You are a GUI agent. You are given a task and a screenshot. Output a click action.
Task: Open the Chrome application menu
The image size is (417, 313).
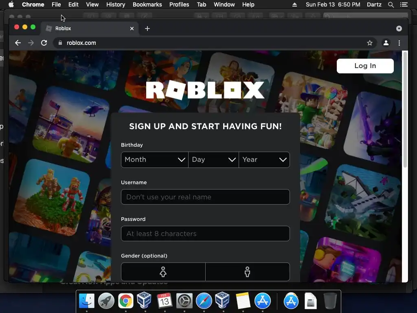[x=33, y=4]
